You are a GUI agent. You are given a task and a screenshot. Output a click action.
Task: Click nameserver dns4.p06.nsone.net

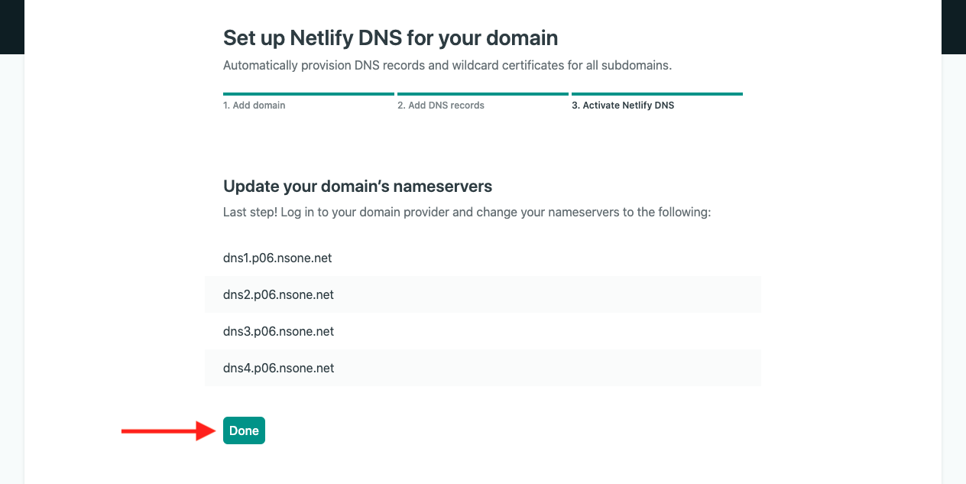pos(483,368)
